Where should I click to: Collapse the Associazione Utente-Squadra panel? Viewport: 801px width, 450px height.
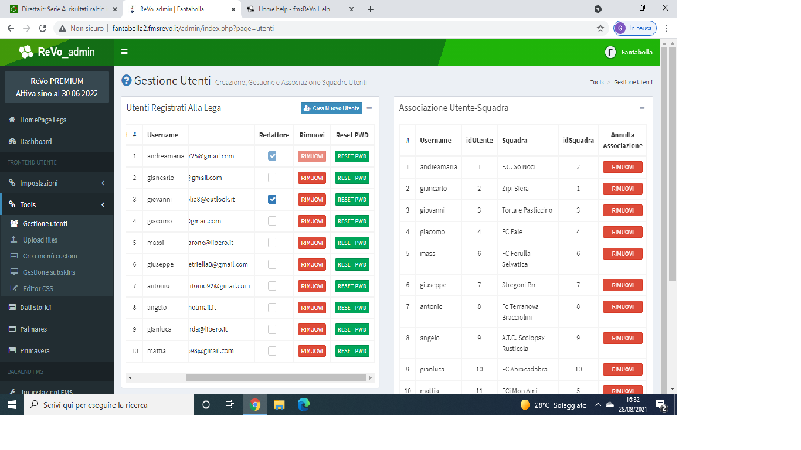pos(642,108)
